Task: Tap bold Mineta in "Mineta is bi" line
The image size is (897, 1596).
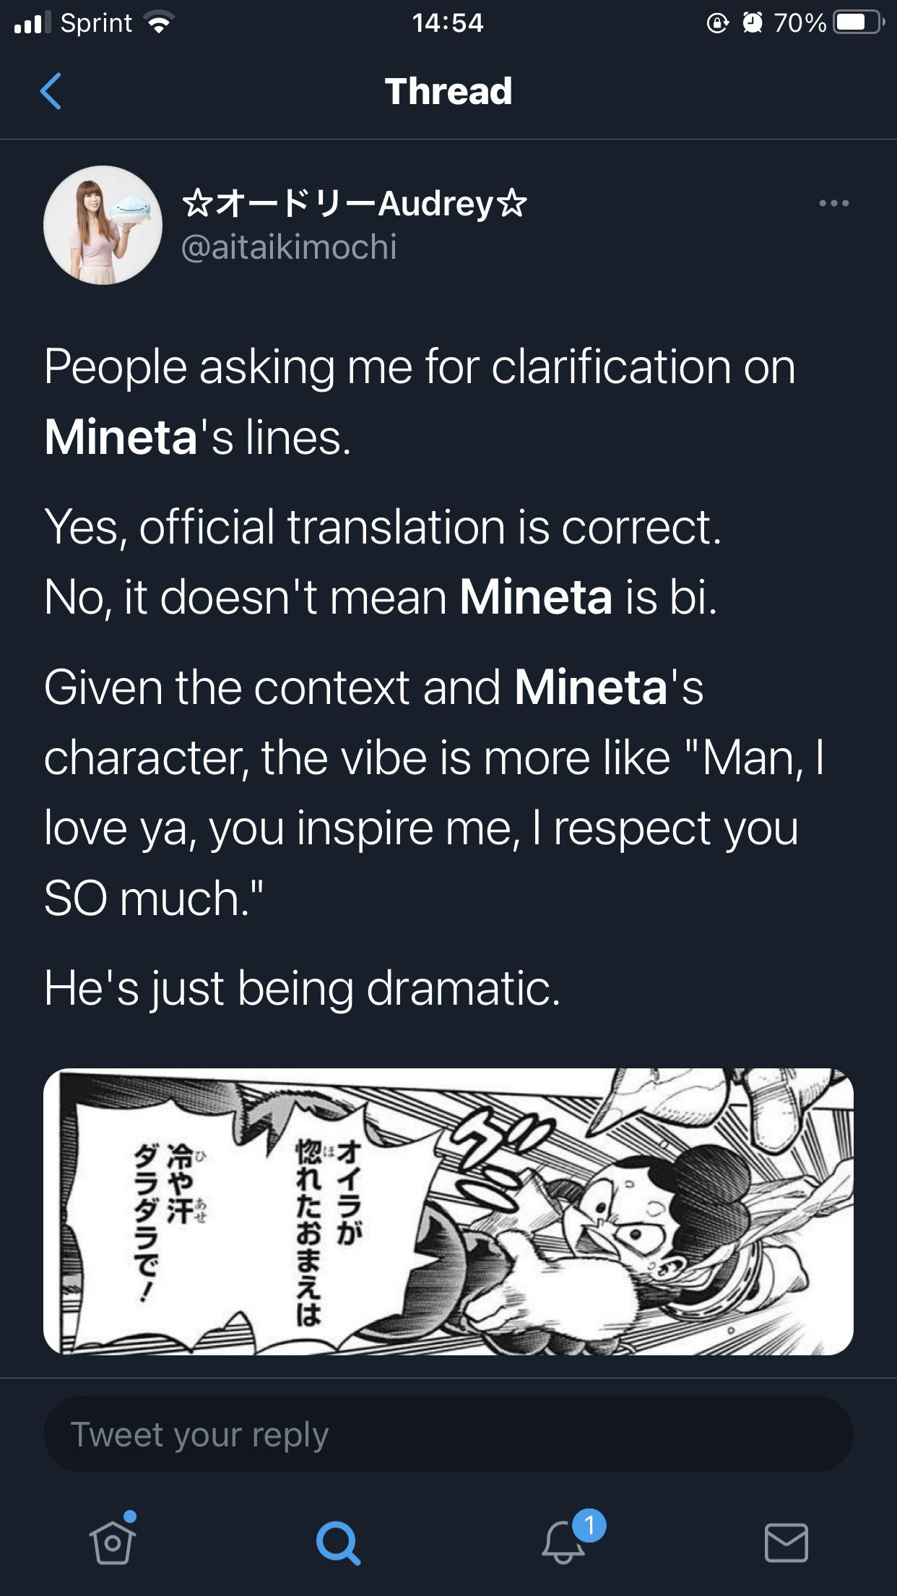Action: point(536,598)
